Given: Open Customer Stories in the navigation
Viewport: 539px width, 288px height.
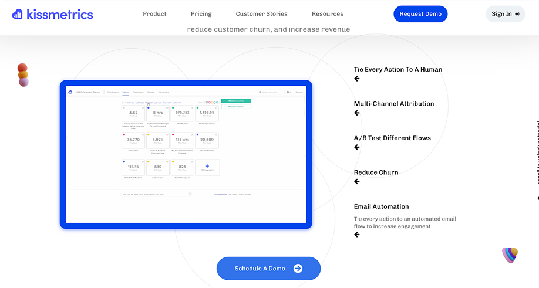Looking at the screenshot, I should pyautogui.click(x=261, y=14).
